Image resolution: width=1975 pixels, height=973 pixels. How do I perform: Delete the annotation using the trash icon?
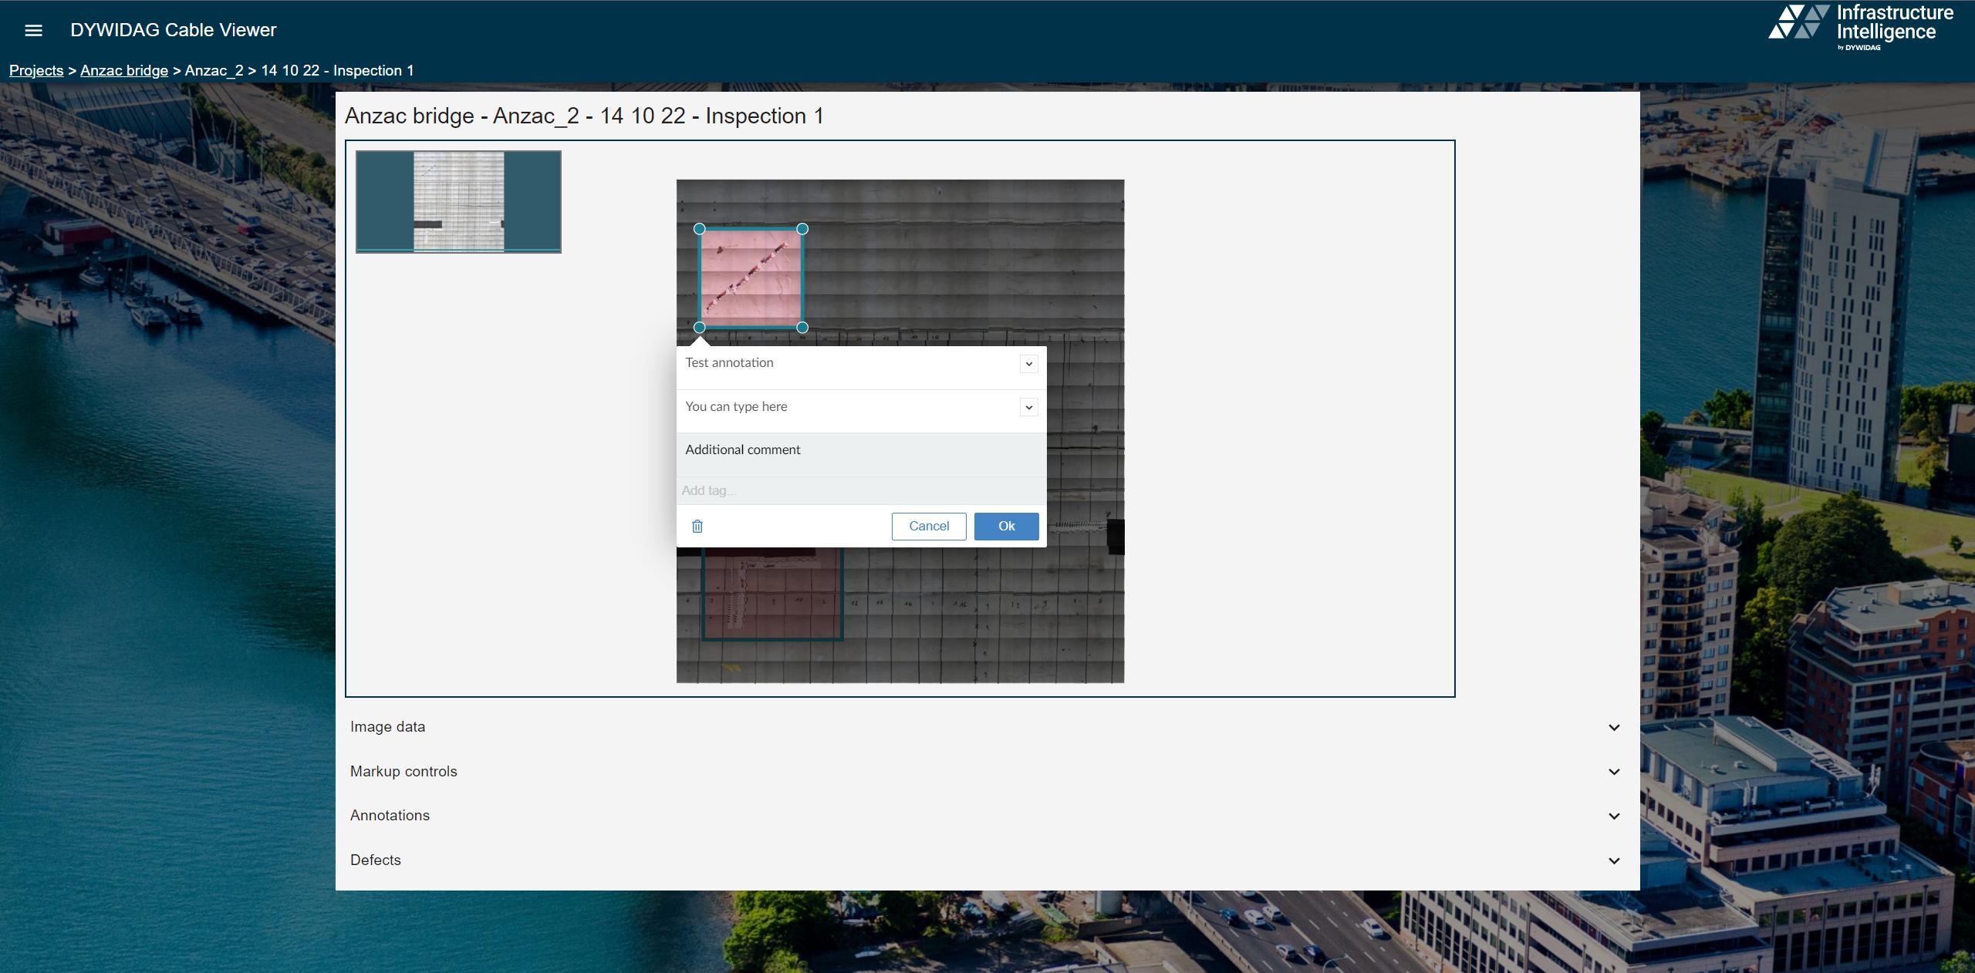click(697, 527)
